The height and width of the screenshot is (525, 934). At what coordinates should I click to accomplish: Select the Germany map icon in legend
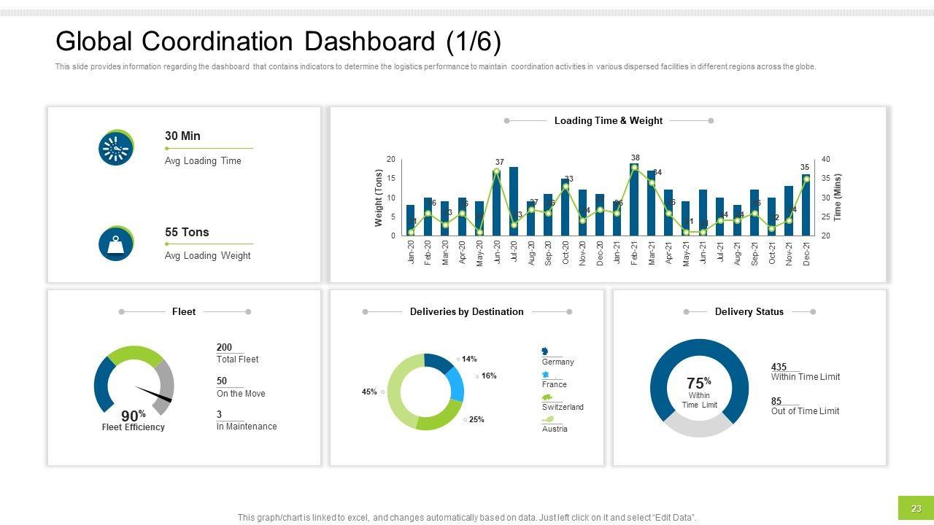click(545, 351)
